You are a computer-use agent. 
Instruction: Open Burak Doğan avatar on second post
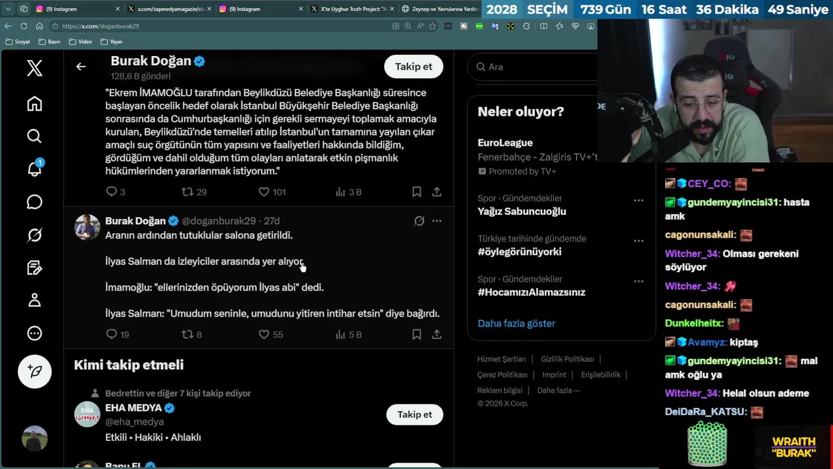[87, 227]
